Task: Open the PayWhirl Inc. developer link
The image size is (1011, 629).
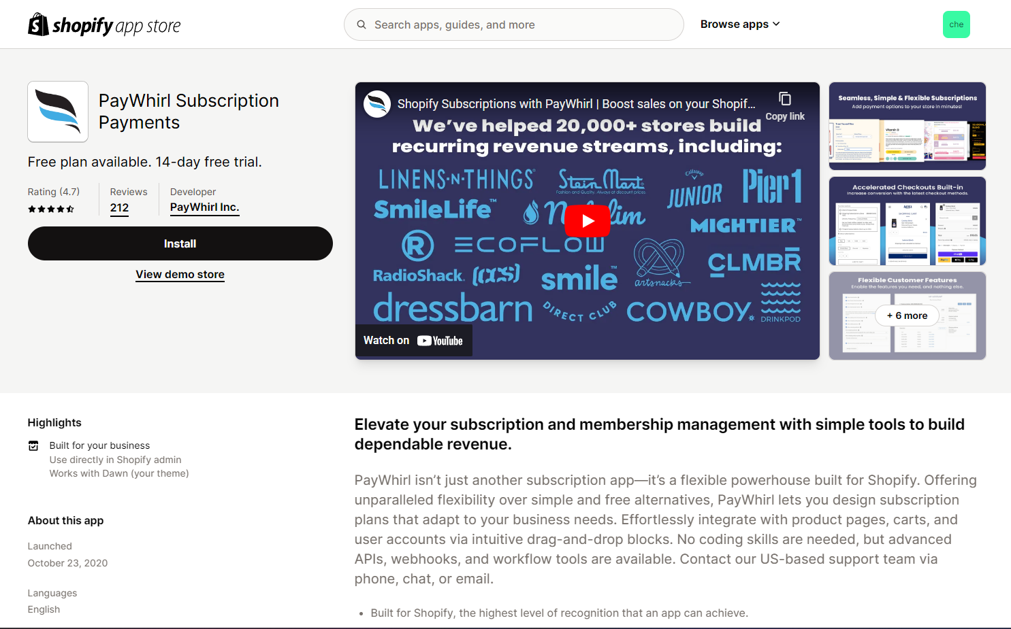Action: pos(204,207)
